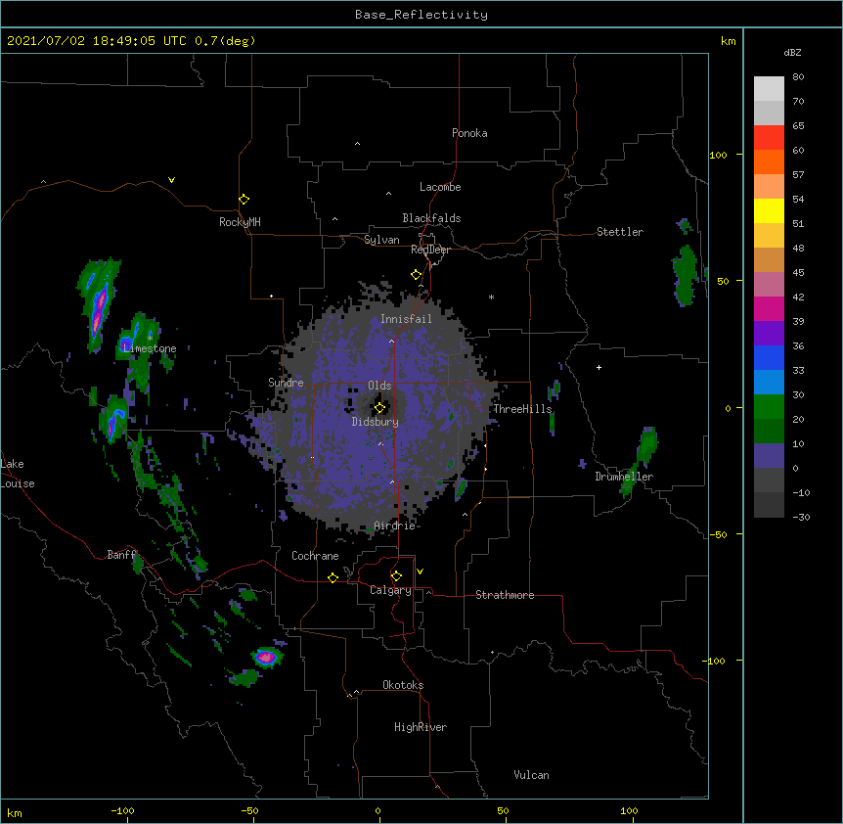Viewport: 843px width, 824px height.
Task: Click the white asterisk marker east of Innisfail
Action: tap(491, 297)
